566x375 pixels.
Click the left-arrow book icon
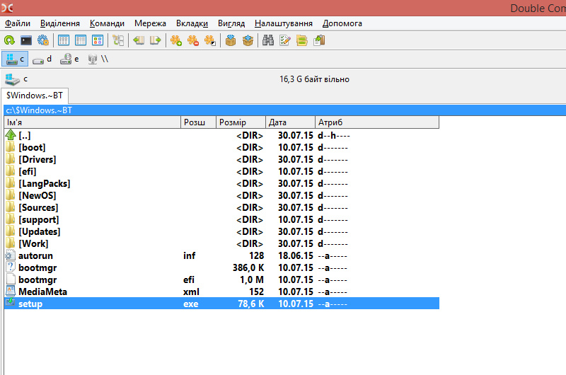point(139,40)
